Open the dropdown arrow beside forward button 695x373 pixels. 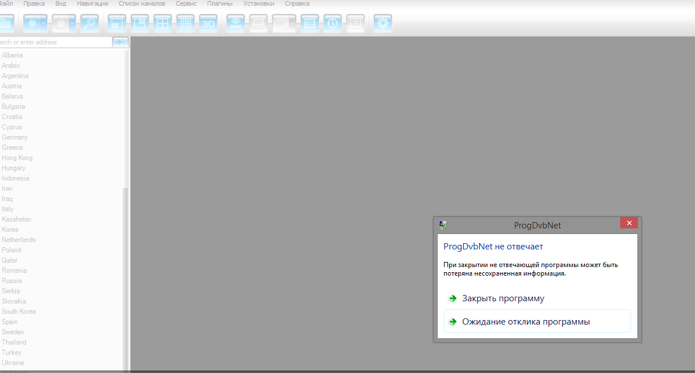72,24
